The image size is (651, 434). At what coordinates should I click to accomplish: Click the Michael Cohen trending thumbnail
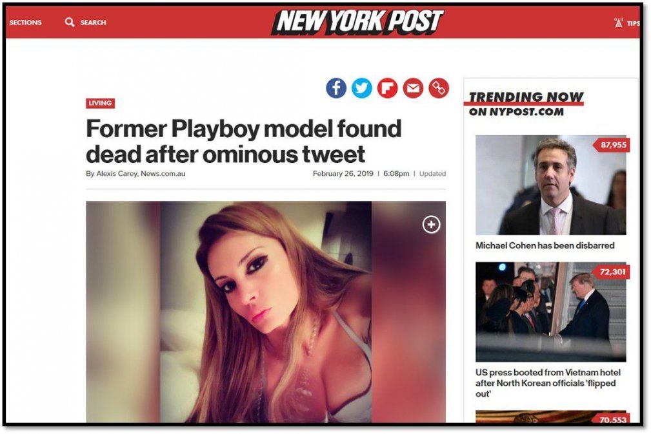[x=550, y=185]
